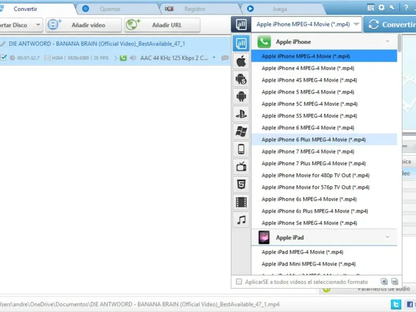
Task: Open the PlayStation devices category
Action: [x=241, y=114]
